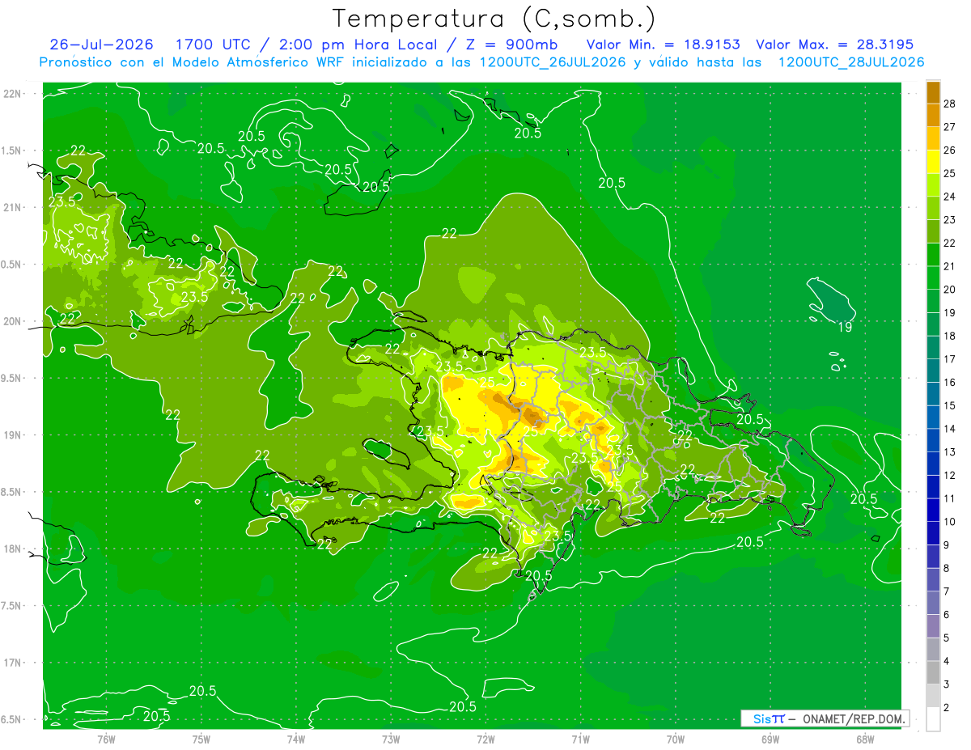The image size is (971, 750).
Task: Click 'Valor Min. = 18.9153' text
Action: click(x=664, y=44)
